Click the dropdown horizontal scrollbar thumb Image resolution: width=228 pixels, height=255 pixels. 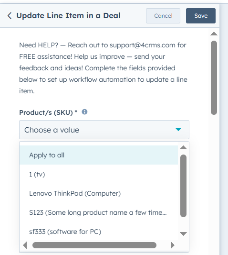pyautogui.click(x=94, y=245)
